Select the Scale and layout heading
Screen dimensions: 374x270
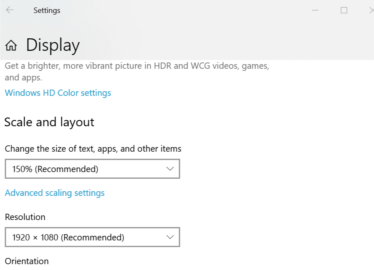pyautogui.click(x=49, y=122)
